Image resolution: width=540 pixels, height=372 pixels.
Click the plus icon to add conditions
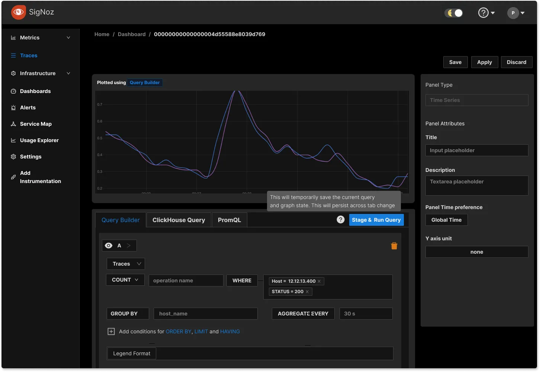pos(111,331)
